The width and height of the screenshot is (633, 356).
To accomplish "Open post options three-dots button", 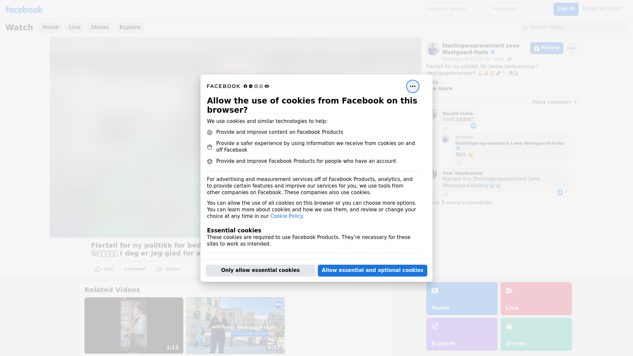I will click(572, 48).
